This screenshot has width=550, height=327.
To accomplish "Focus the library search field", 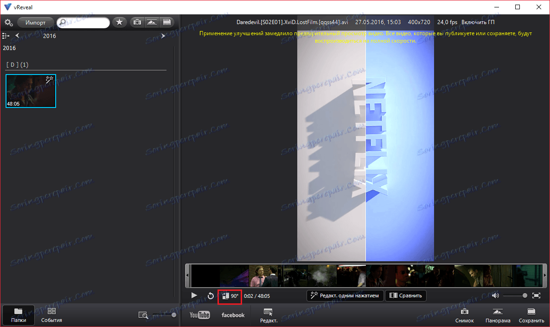I will point(83,22).
